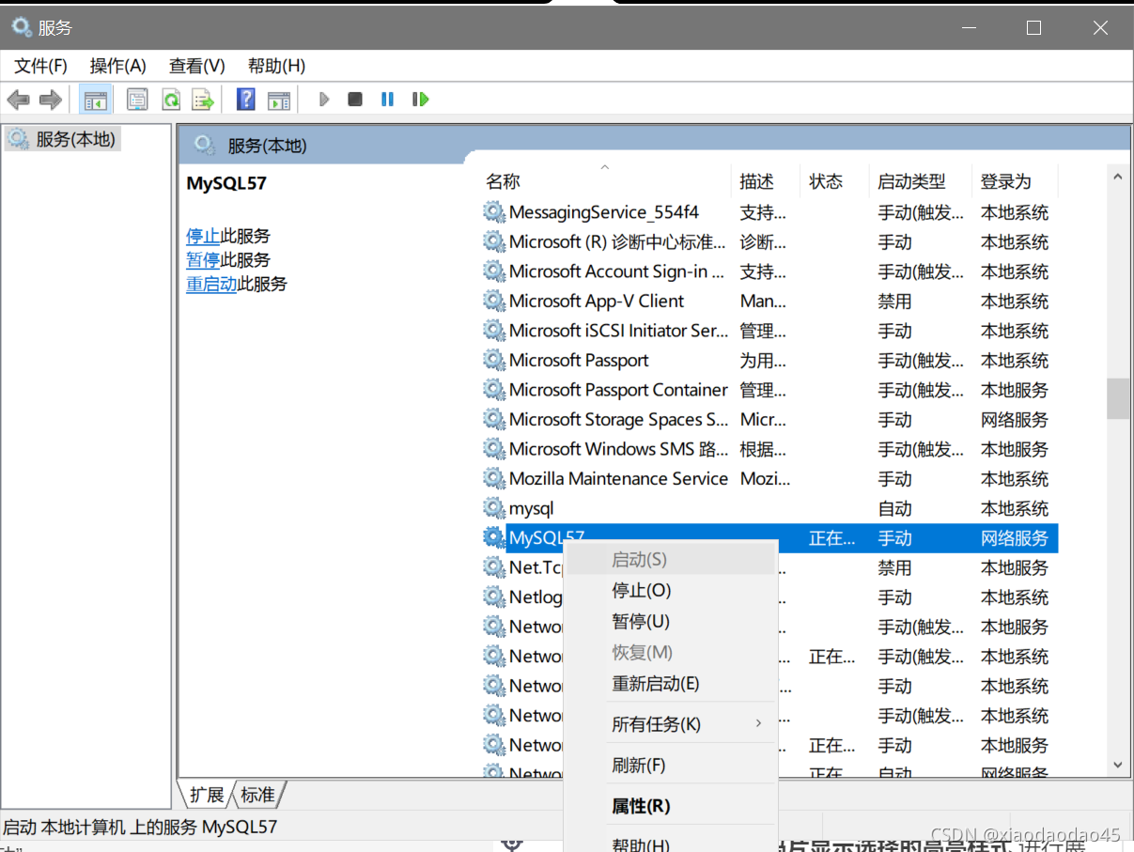The height and width of the screenshot is (852, 1134).
Task: Click the gear icon of the MySQL57 row
Action: (x=494, y=537)
